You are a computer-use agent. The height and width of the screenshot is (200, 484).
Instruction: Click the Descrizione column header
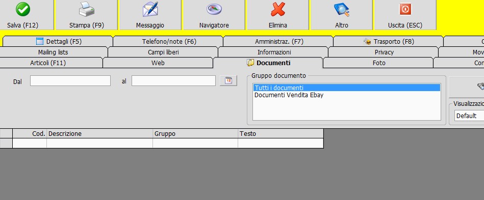[99, 133]
